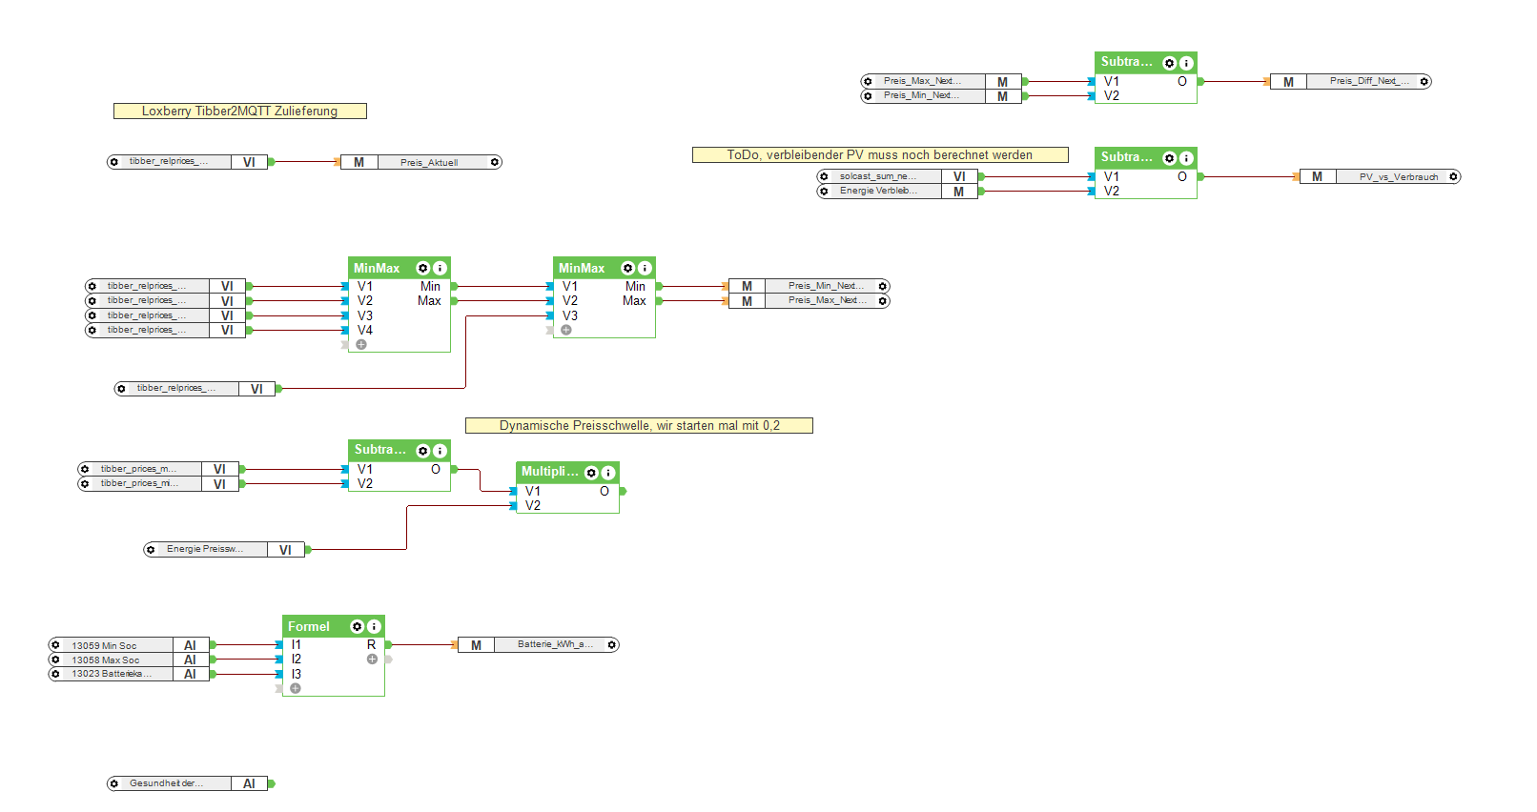1537x812 pixels.
Task: Click V2 input port of Multipli… block
Action: pyautogui.click(x=513, y=506)
